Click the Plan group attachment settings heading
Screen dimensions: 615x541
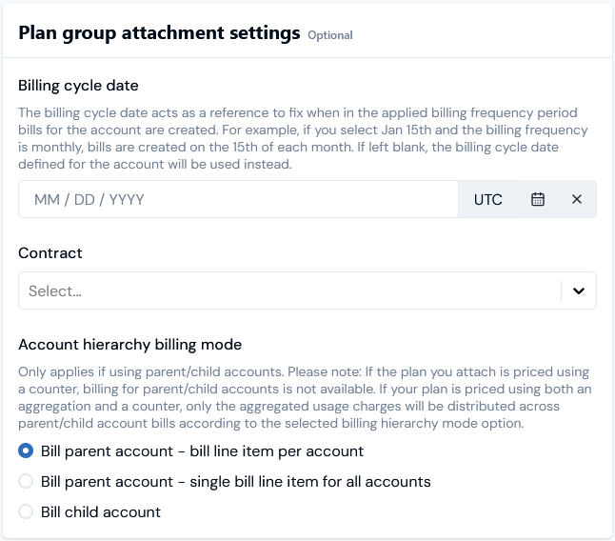tap(159, 33)
